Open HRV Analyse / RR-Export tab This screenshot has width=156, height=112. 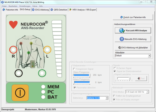(x=83, y=10)
